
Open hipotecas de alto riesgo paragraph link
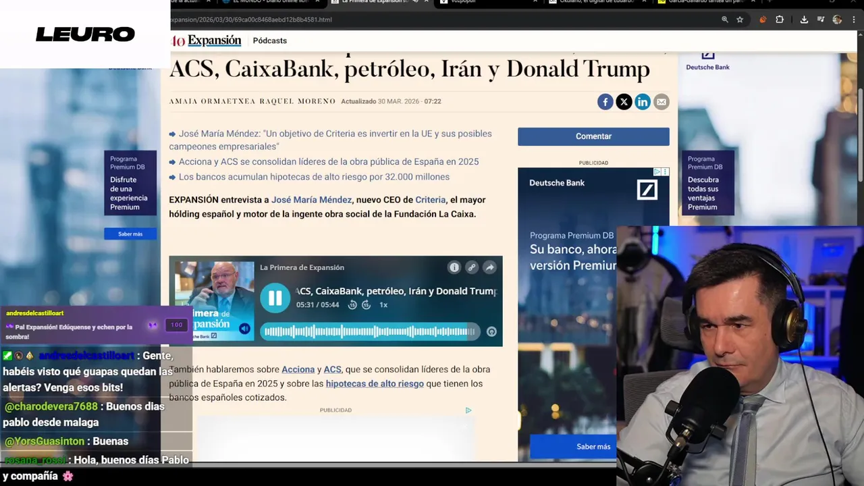point(375,383)
